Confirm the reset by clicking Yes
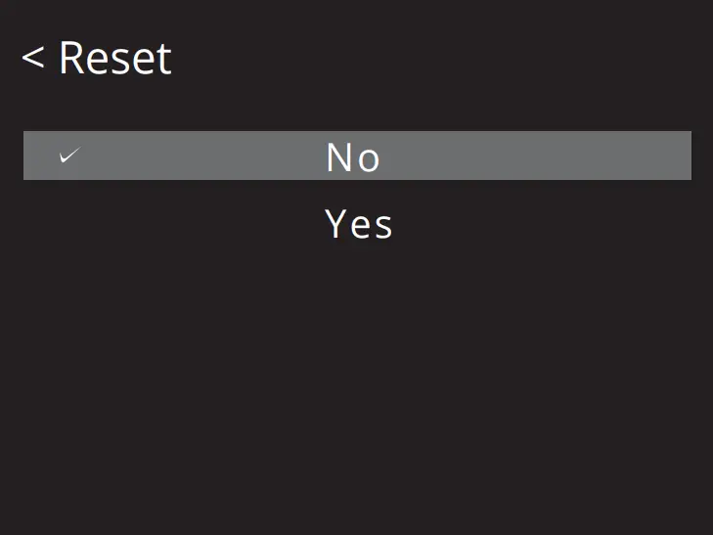 (358, 224)
